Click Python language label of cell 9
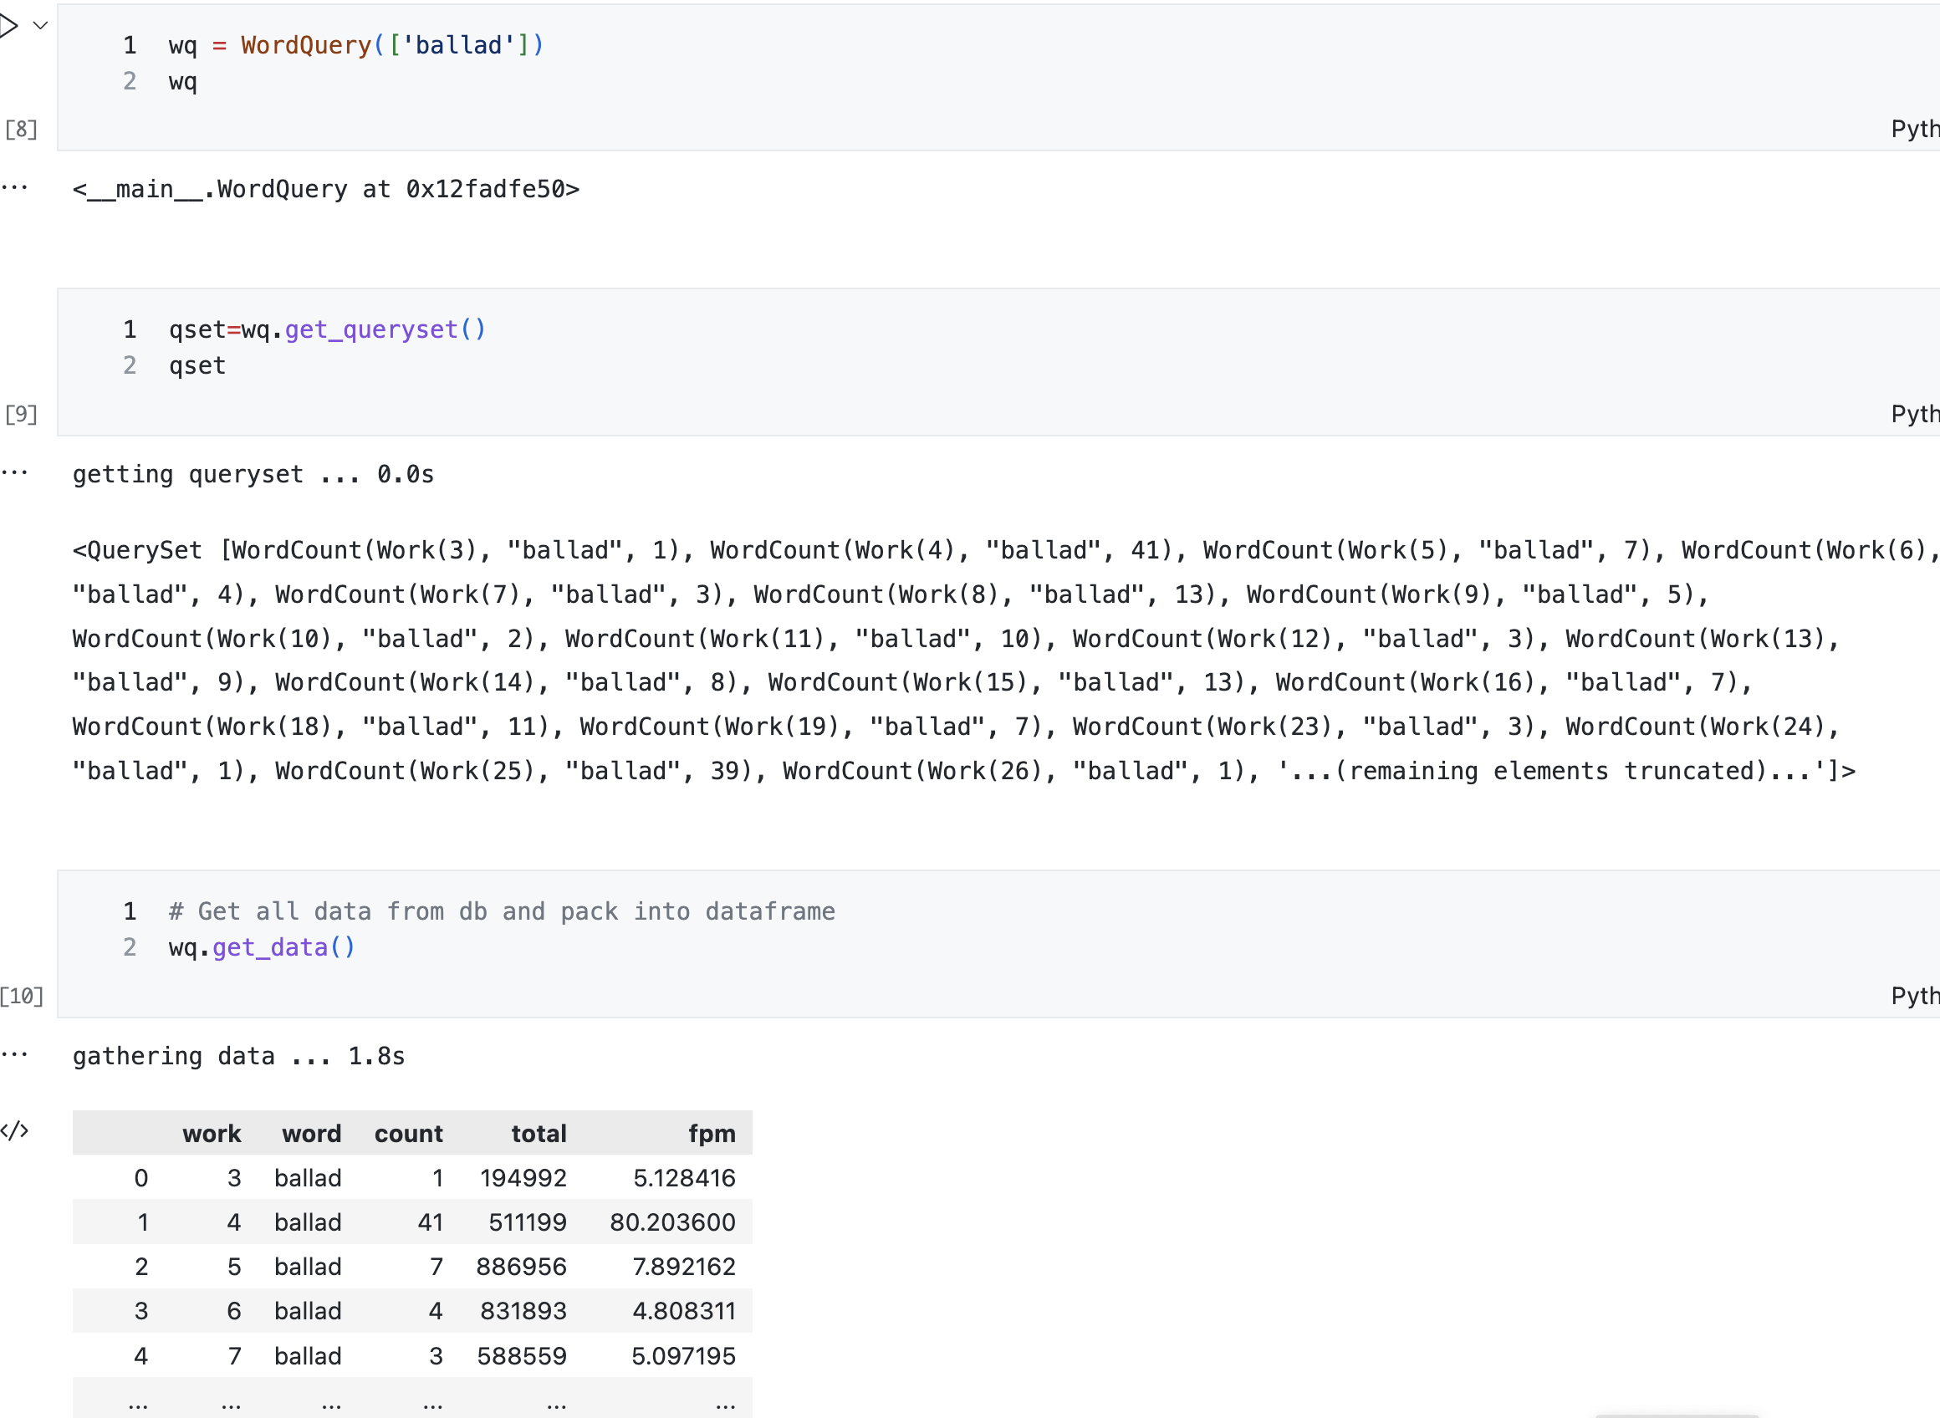The height and width of the screenshot is (1418, 1940). [x=1914, y=414]
